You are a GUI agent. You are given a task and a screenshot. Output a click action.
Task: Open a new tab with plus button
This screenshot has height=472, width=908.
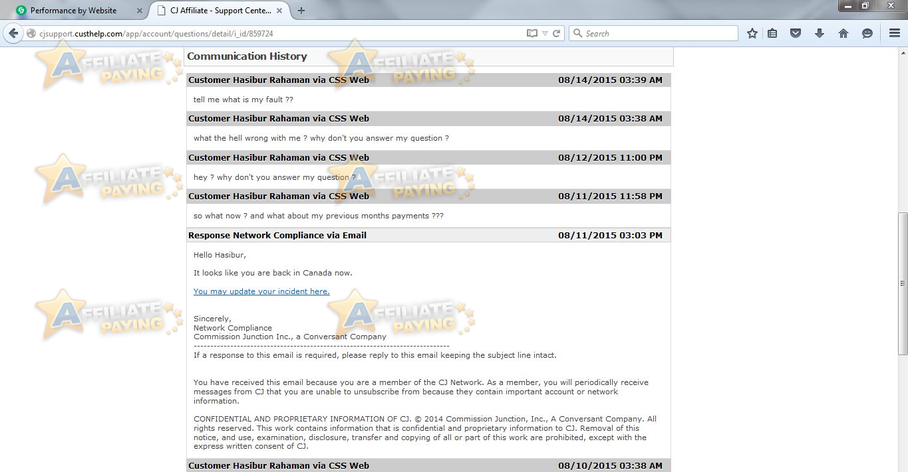[x=301, y=11]
